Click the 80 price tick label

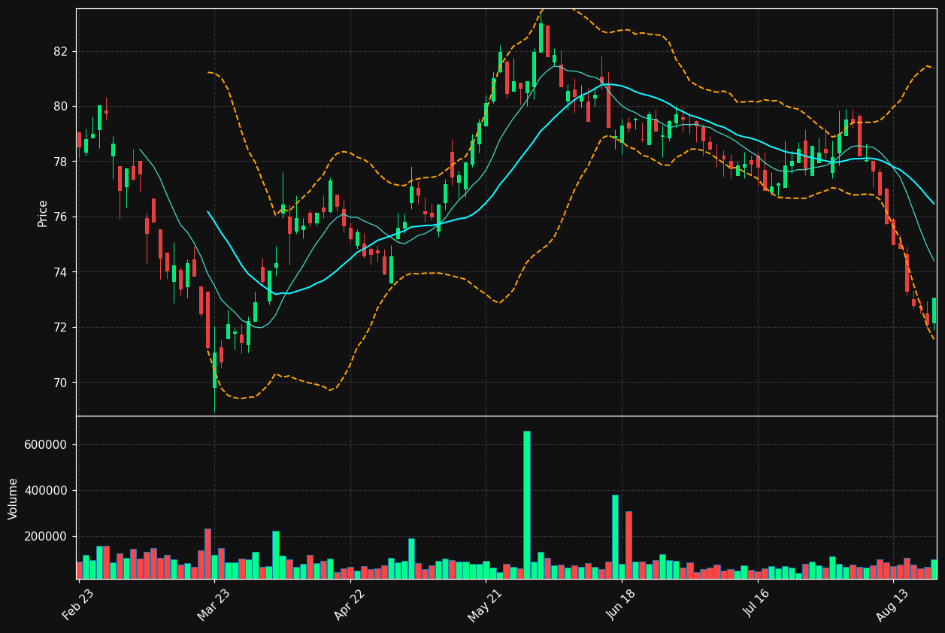(x=61, y=106)
